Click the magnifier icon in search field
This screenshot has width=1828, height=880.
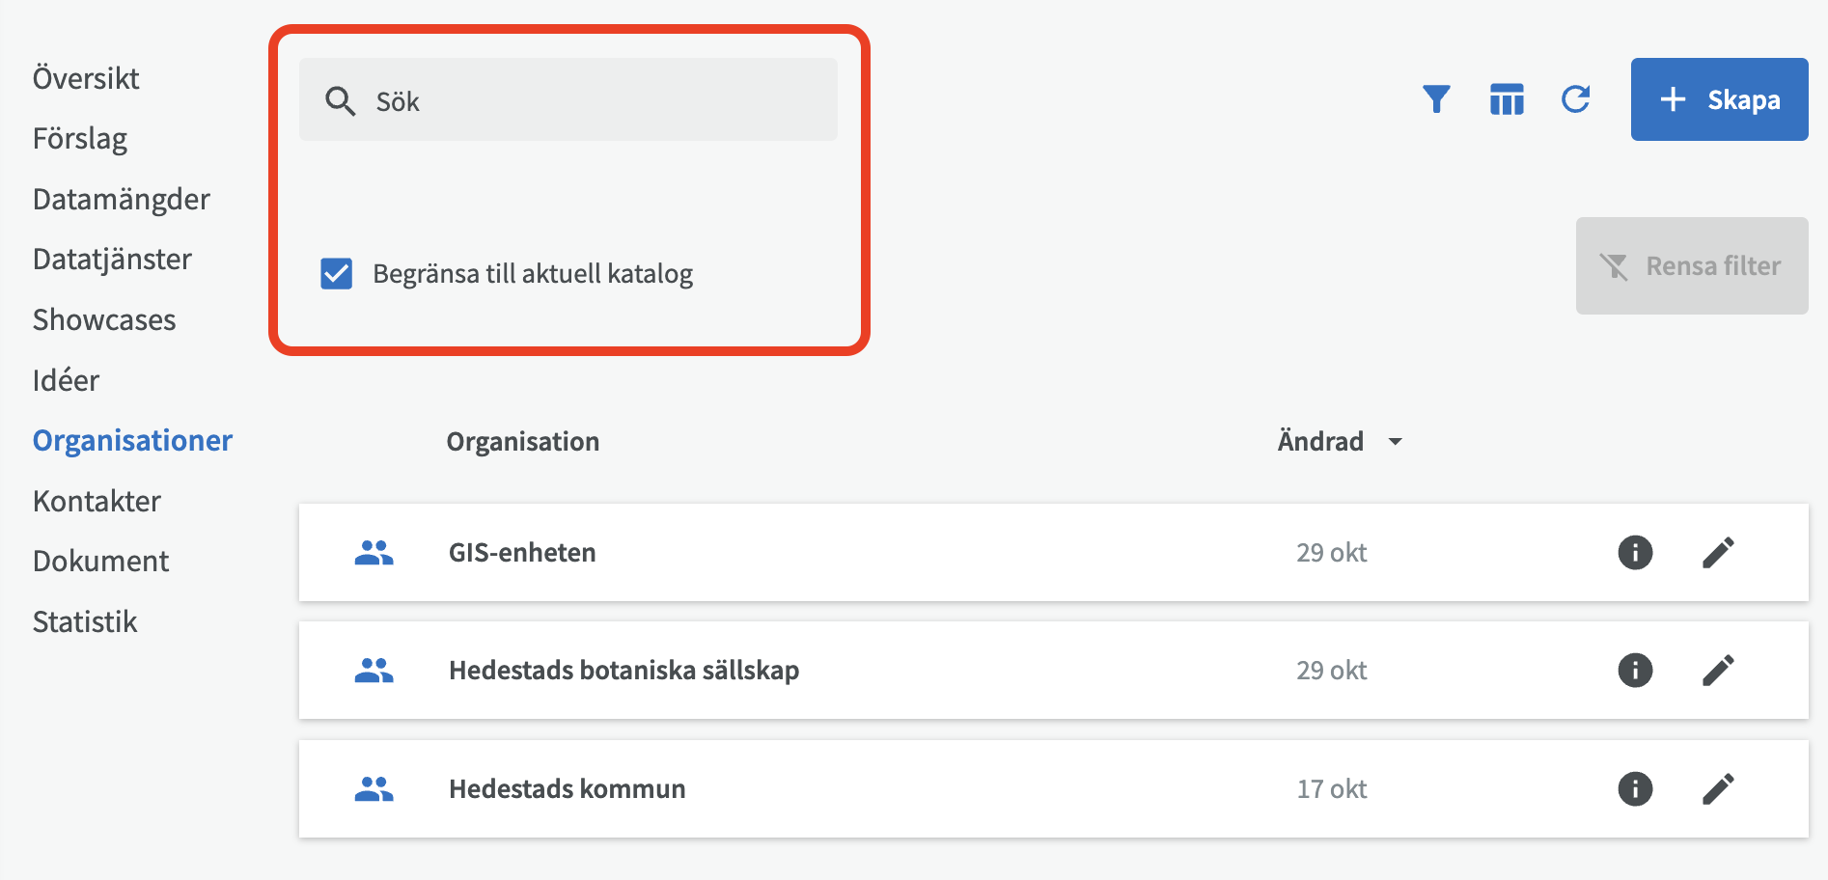click(x=341, y=99)
